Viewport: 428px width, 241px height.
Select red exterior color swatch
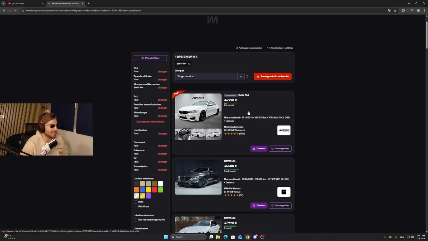pos(154,190)
